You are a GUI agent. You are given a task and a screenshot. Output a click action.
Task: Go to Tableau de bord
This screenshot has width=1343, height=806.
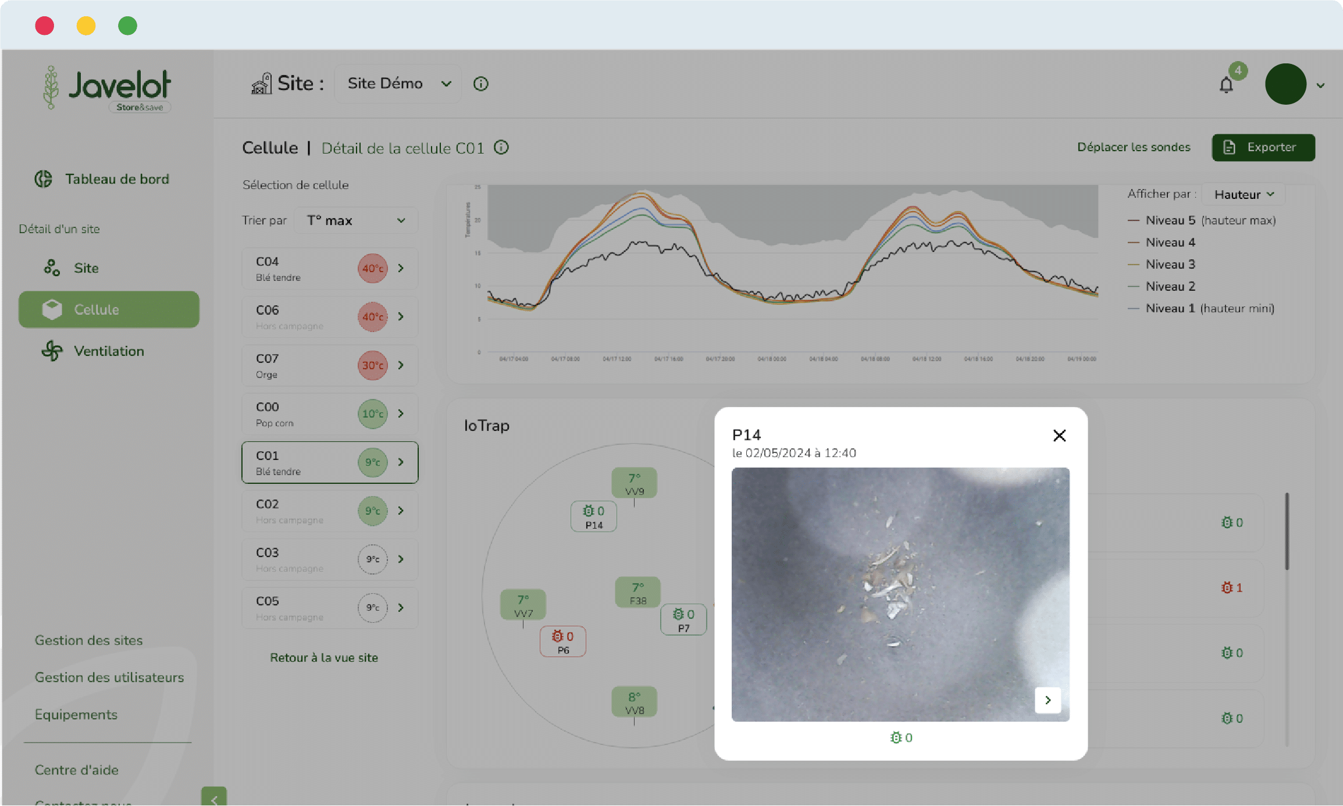point(116,179)
